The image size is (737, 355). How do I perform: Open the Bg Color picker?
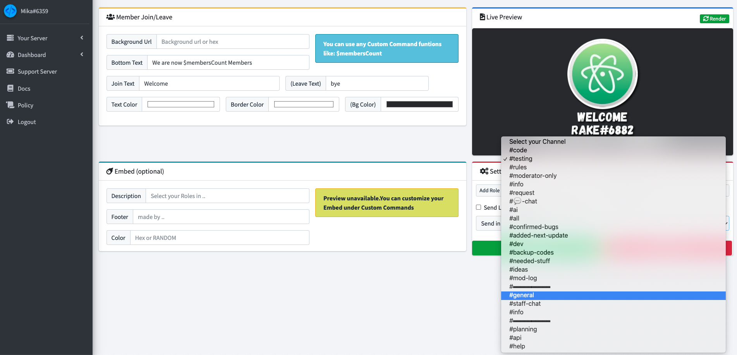[x=419, y=104]
